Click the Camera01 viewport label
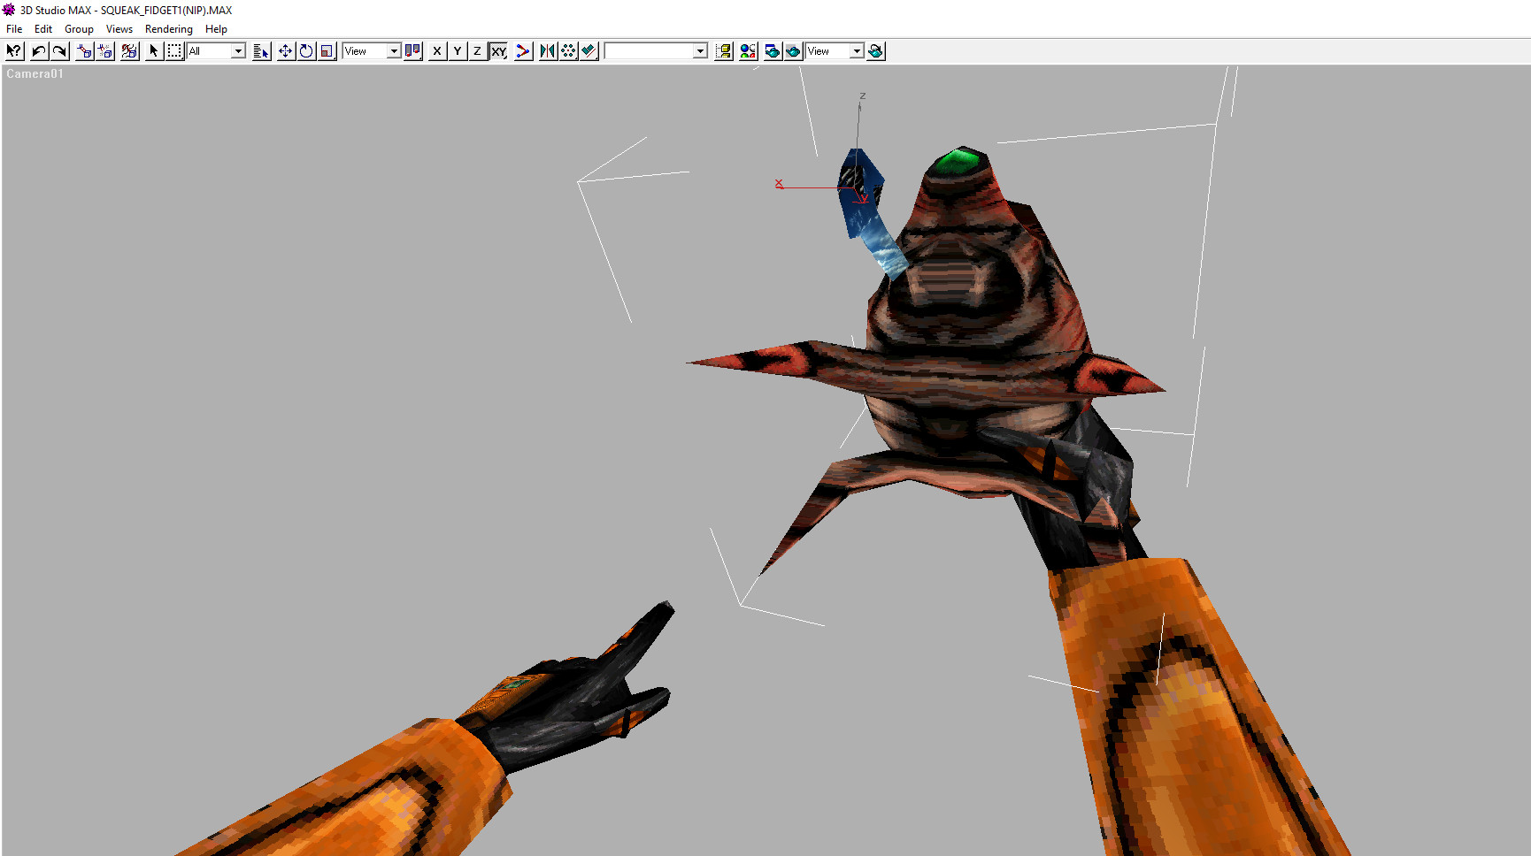The height and width of the screenshot is (856, 1531). coord(35,73)
